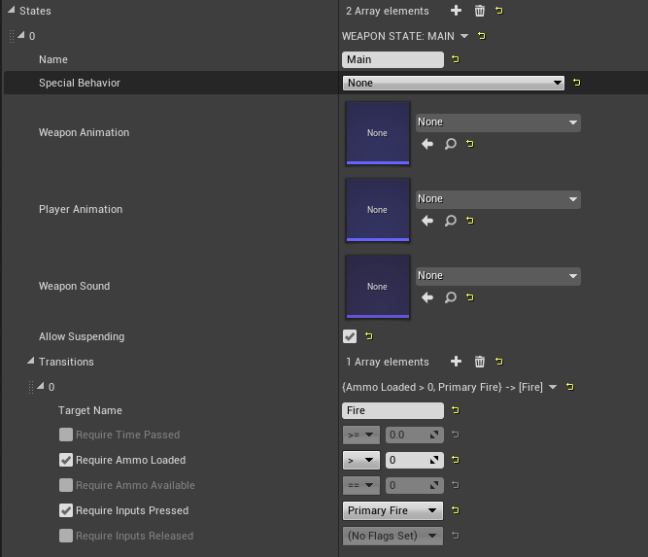Uncheck Require Inputs Pressed

pos(66,510)
